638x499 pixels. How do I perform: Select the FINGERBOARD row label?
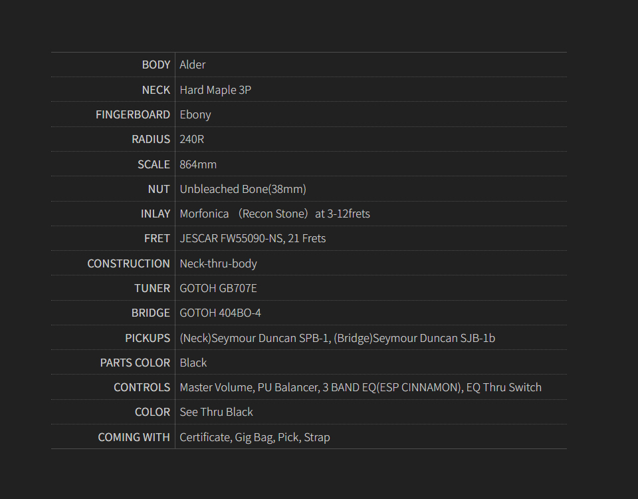coord(133,114)
